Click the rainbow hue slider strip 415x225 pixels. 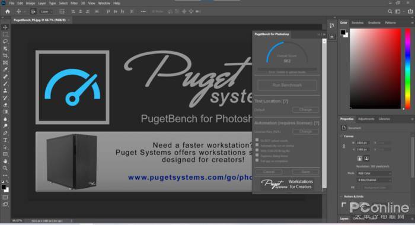point(408,68)
